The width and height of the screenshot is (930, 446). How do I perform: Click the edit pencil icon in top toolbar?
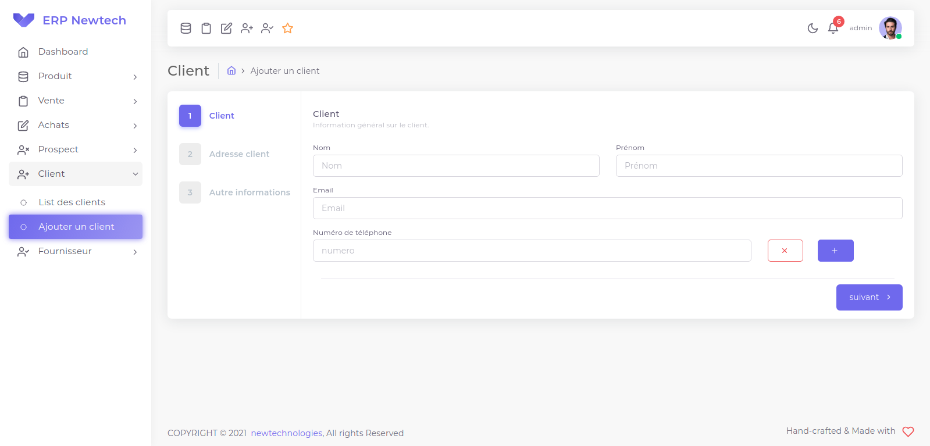coord(226,28)
